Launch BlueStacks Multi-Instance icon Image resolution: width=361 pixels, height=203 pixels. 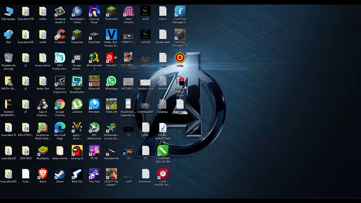[x=43, y=131]
